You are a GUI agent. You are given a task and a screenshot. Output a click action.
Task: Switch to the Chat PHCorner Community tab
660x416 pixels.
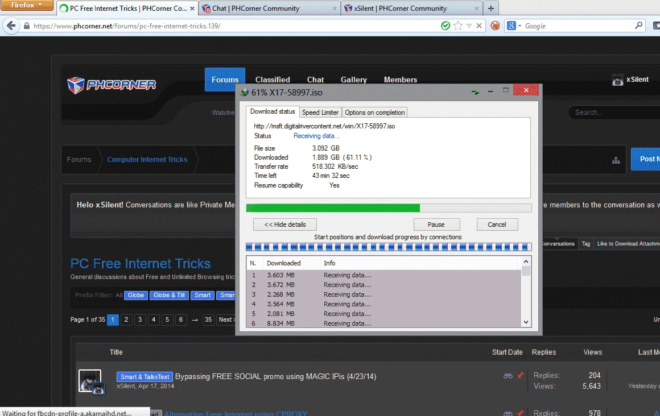(x=269, y=9)
